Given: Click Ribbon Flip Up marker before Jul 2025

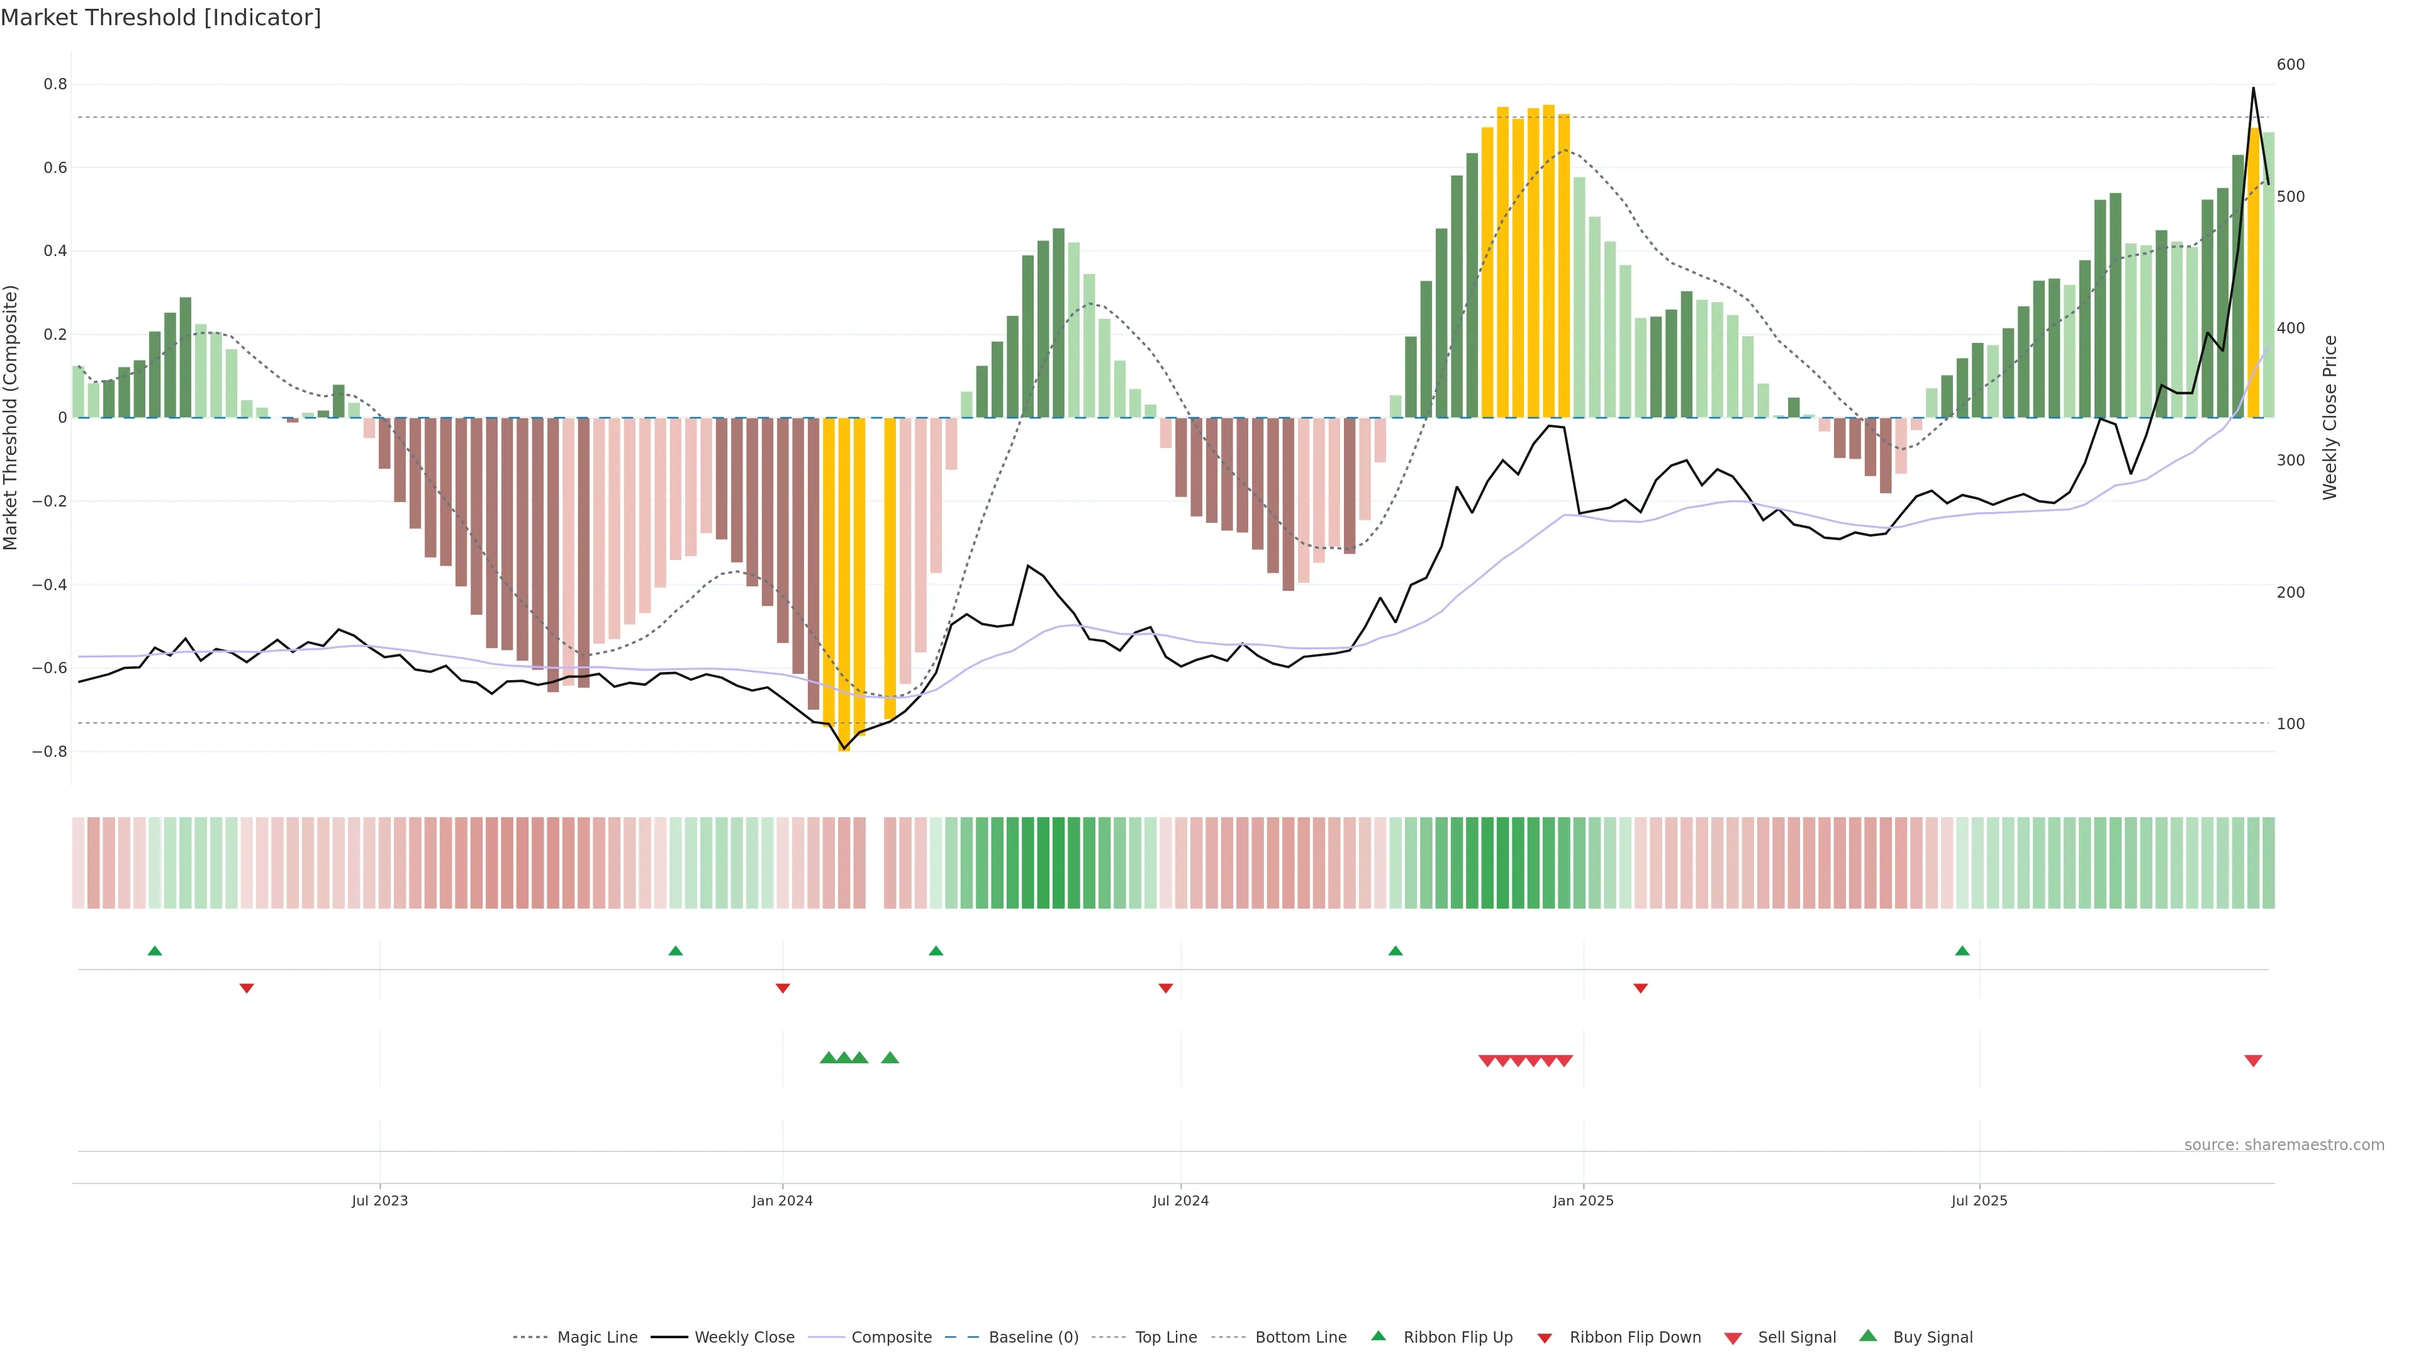Looking at the screenshot, I should (x=1962, y=951).
